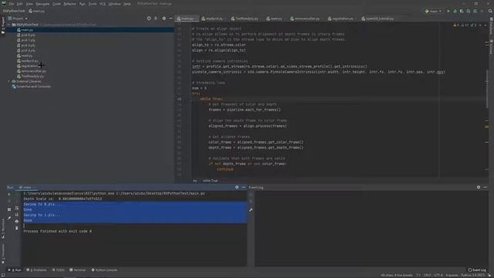Open the main run configuration dropdown
The height and width of the screenshot is (278, 494).
click(x=433, y=11)
